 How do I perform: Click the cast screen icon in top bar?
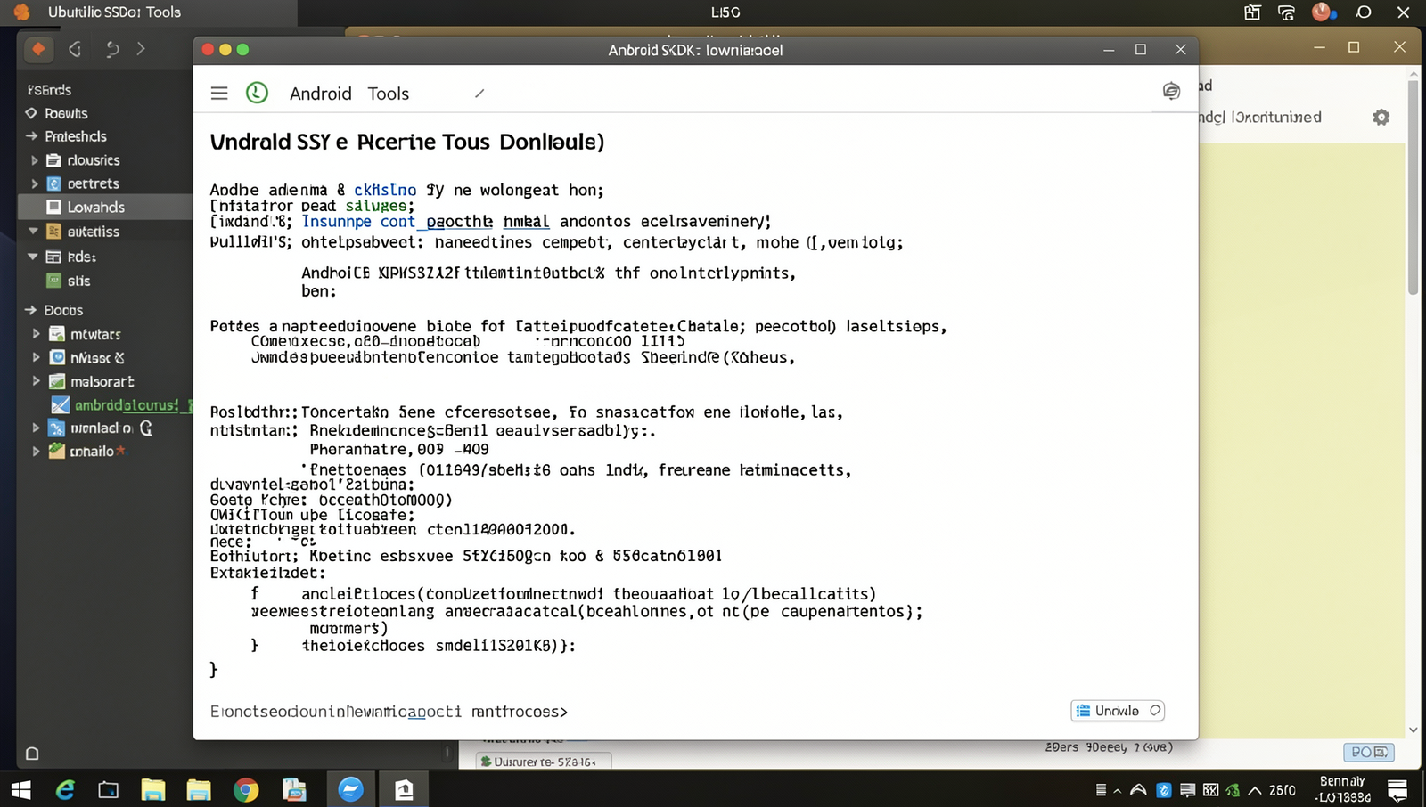click(x=1286, y=12)
